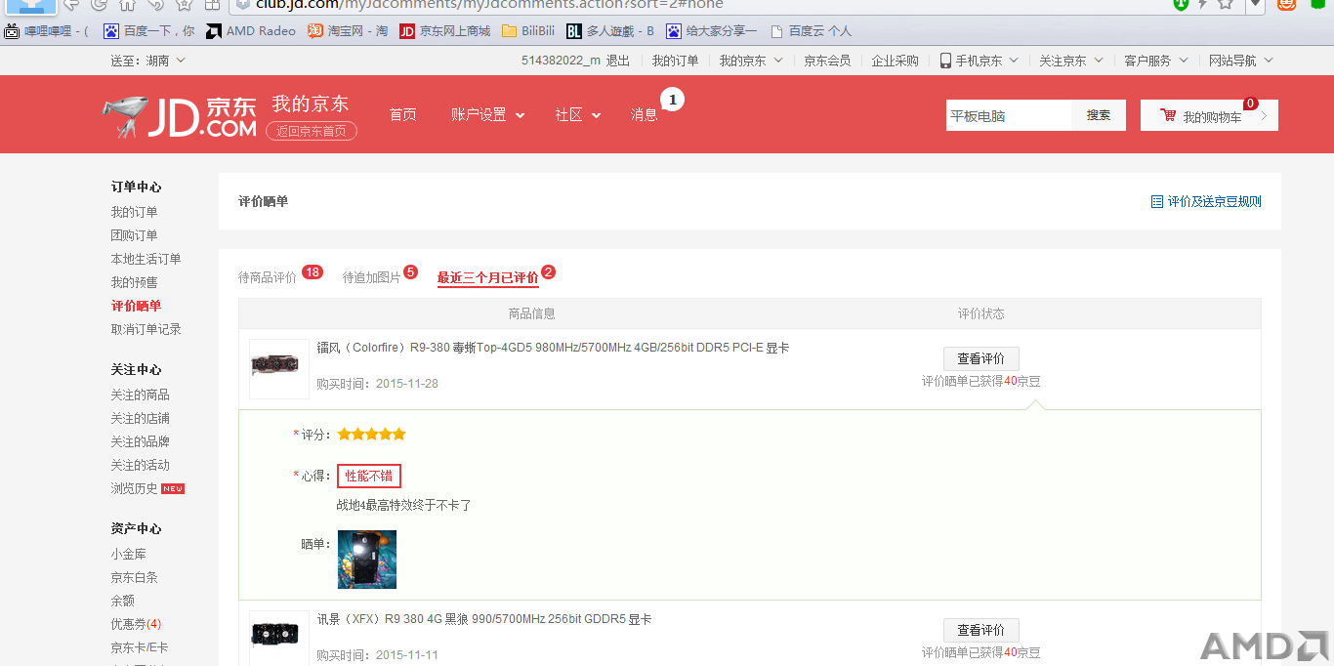This screenshot has height=666, width=1334.
Task: Open the Colorfire R9-380 product thumbnail
Action: pyautogui.click(x=279, y=368)
